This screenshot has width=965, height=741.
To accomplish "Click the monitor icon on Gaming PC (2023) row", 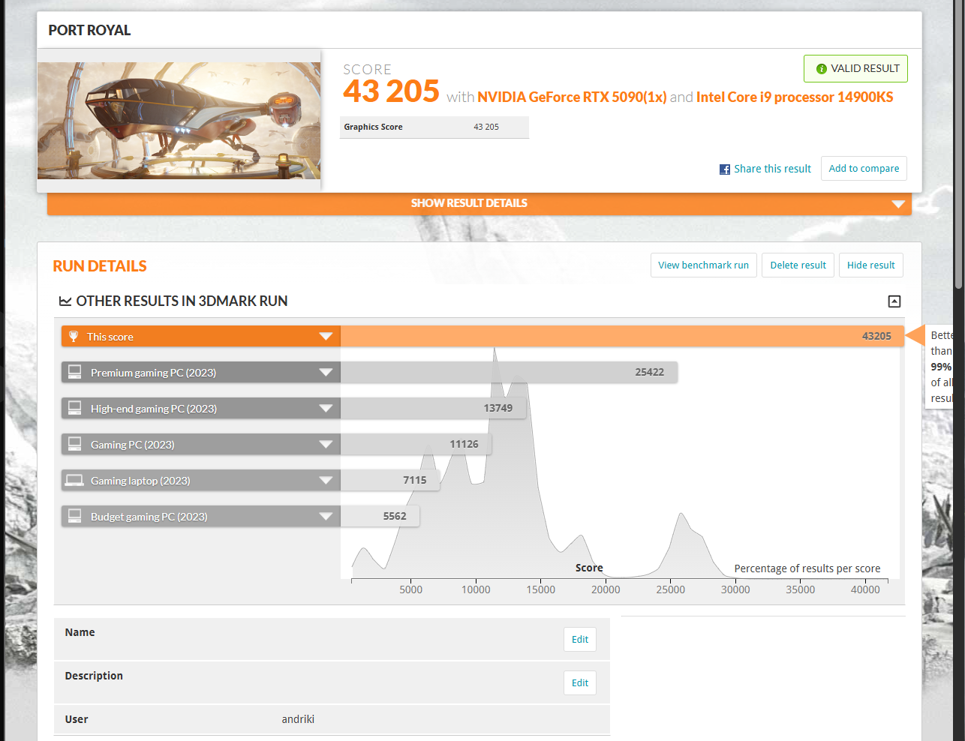I will point(74,443).
